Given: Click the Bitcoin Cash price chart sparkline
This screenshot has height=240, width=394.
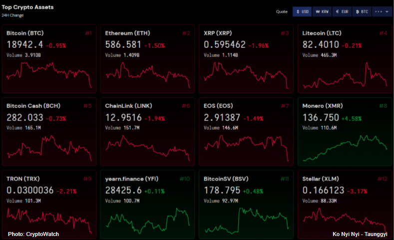Looking at the screenshot, I should 49,148.
